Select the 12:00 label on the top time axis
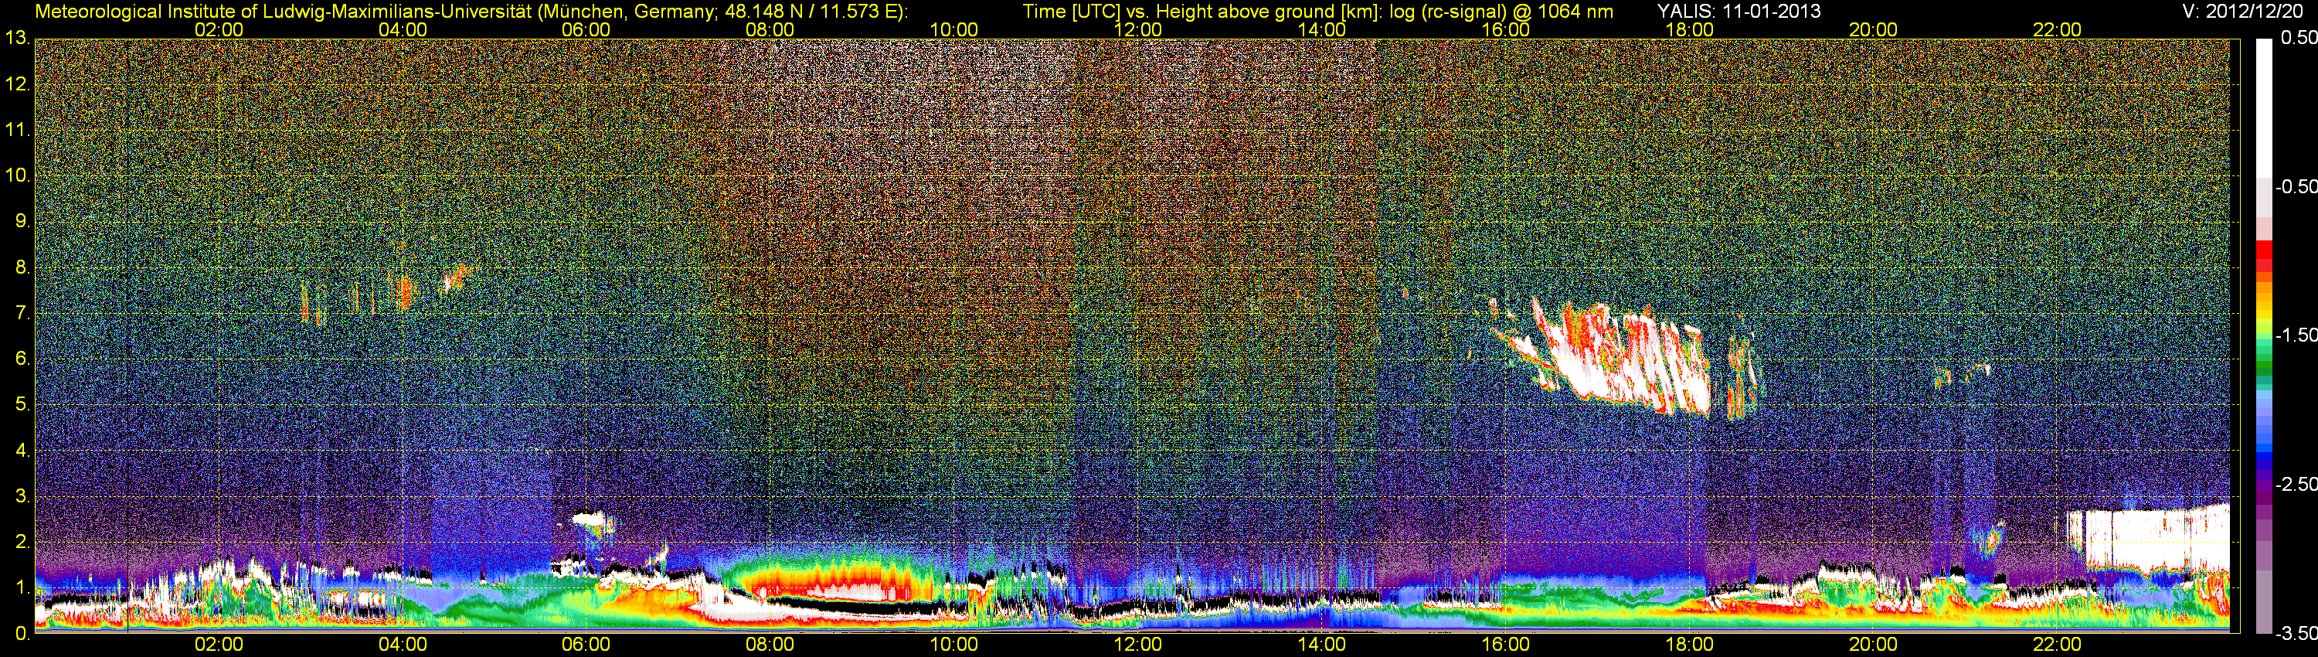The height and width of the screenshot is (657, 2318). click(1137, 29)
